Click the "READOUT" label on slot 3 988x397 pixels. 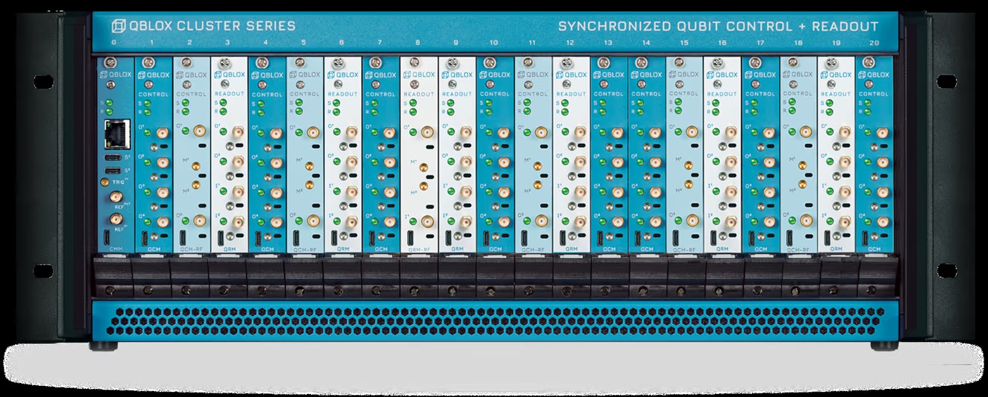tap(229, 94)
